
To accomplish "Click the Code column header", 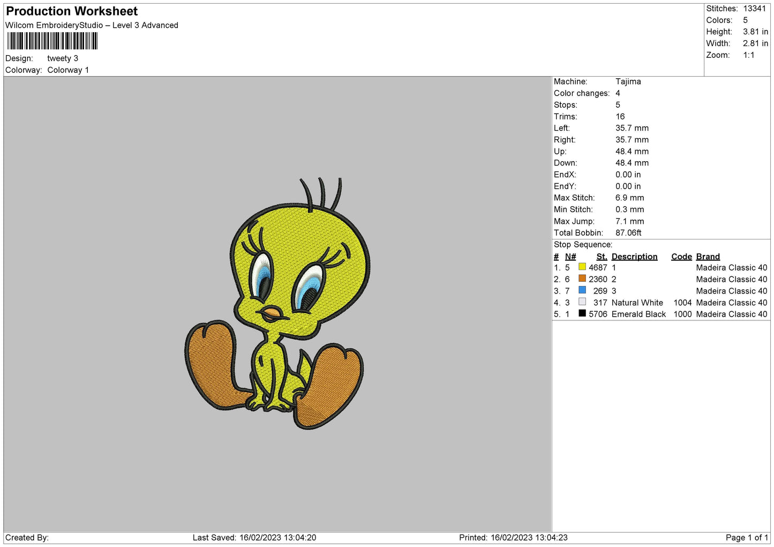I will point(681,257).
